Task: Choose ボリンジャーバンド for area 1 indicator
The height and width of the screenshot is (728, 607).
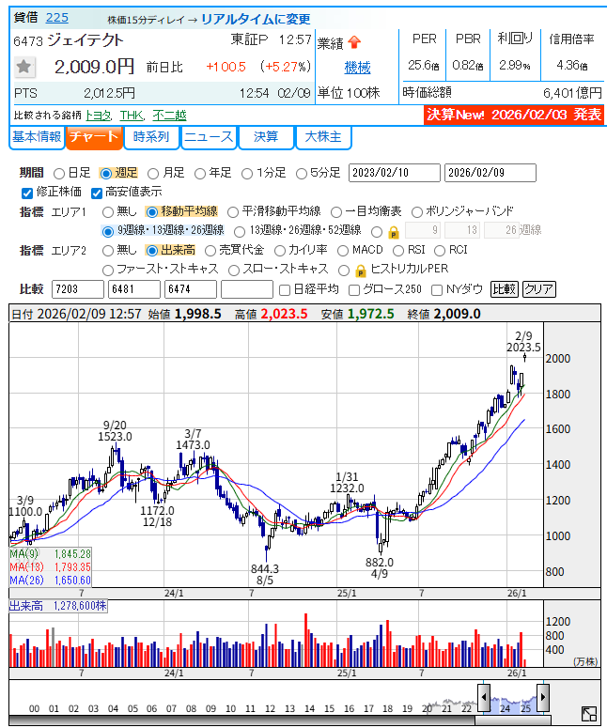Action: click(x=417, y=211)
